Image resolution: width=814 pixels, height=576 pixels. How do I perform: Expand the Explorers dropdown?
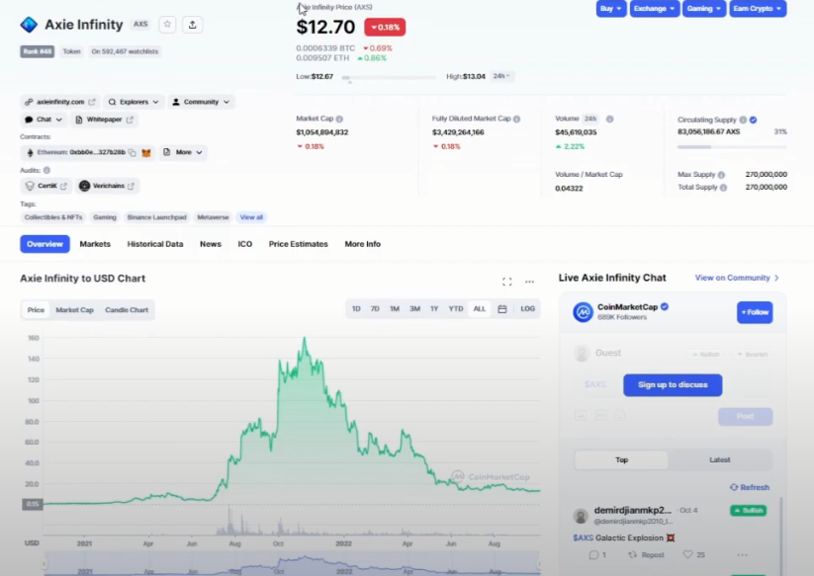tap(134, 102)
